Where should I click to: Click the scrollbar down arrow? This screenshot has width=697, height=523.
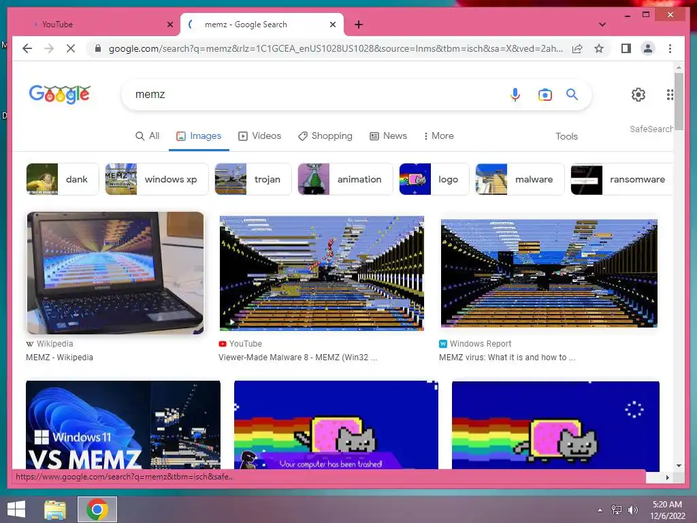click(x=679, y=466)
